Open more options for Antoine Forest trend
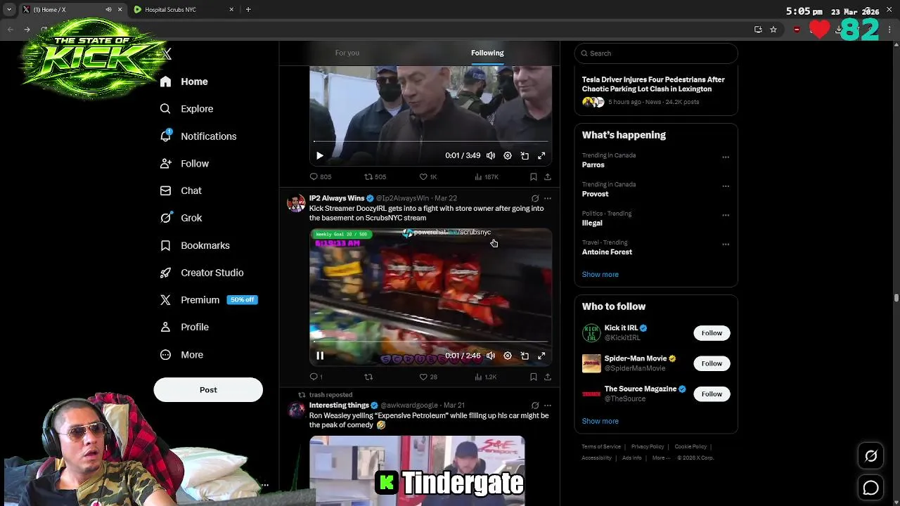The width and height of the screenshot is (900, 506). 726,245
